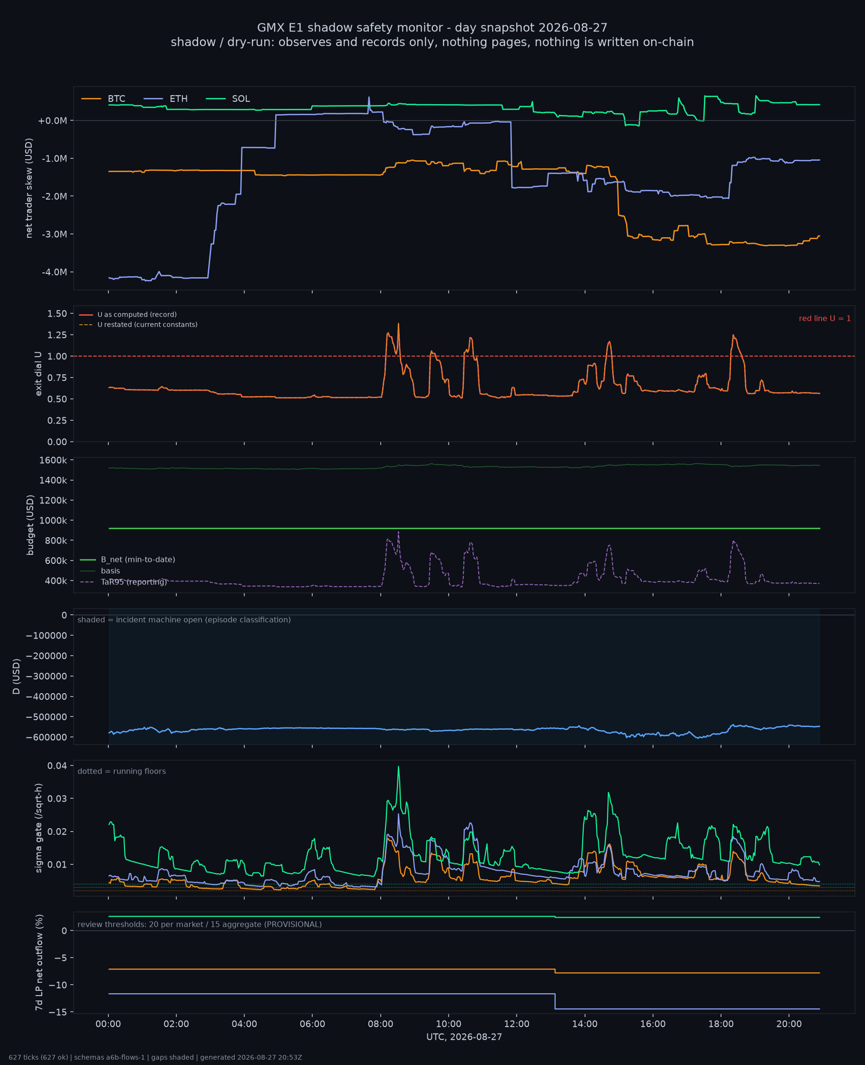Image resolution: width=865 pixels, height=1065 pixels.
Task: Click the 'D (USD)' axis label
Action: point(17,676)
